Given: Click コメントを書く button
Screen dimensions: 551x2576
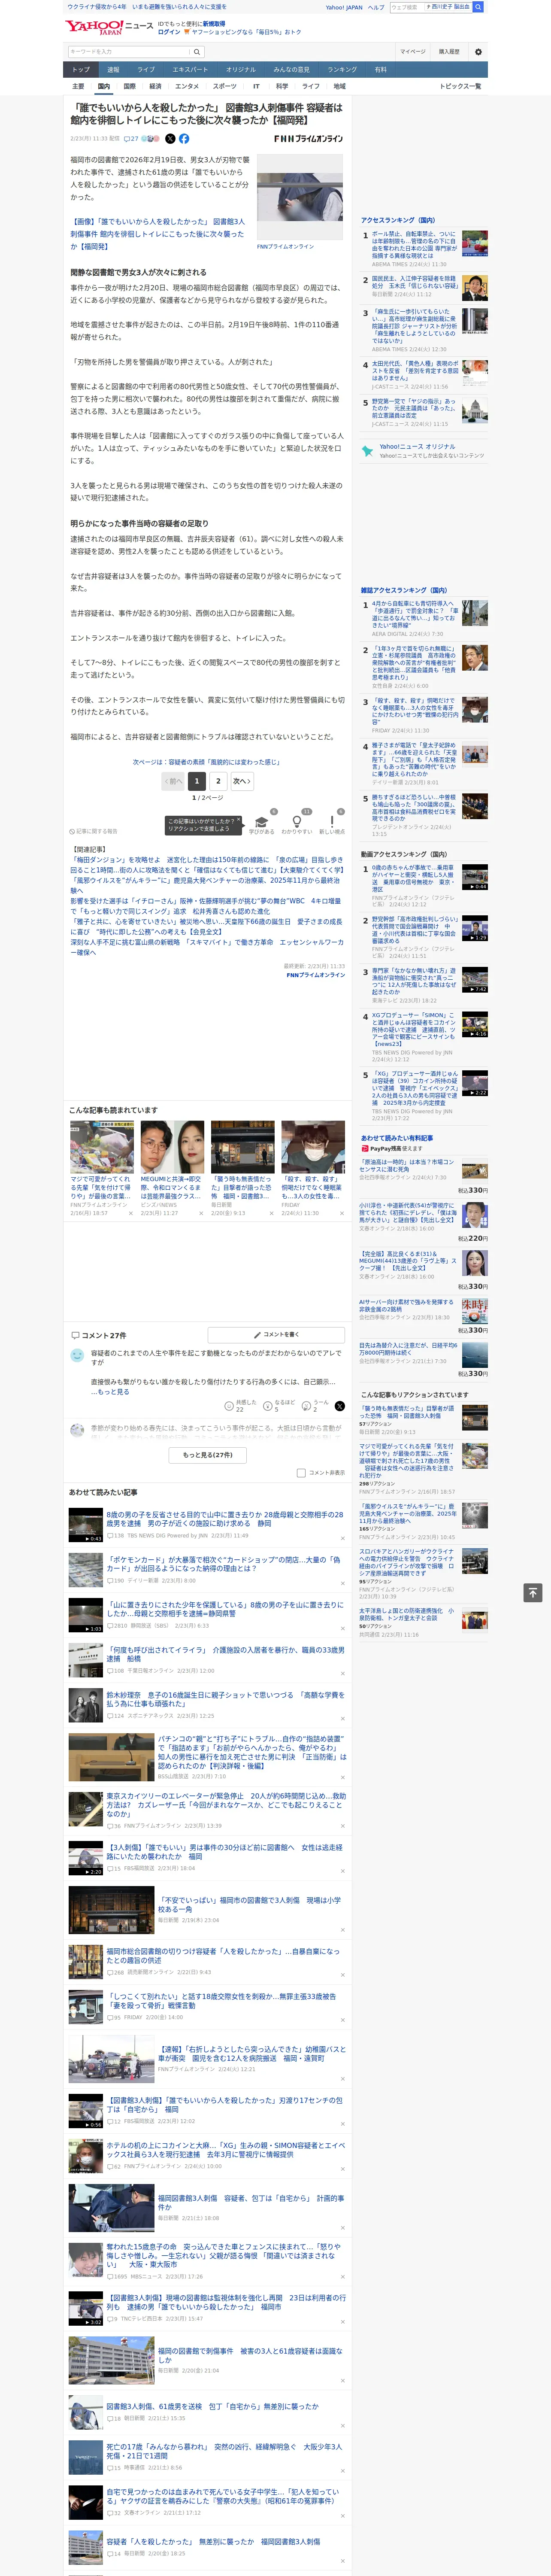Looking at the screenshot, I should (x=277, y=1335).
